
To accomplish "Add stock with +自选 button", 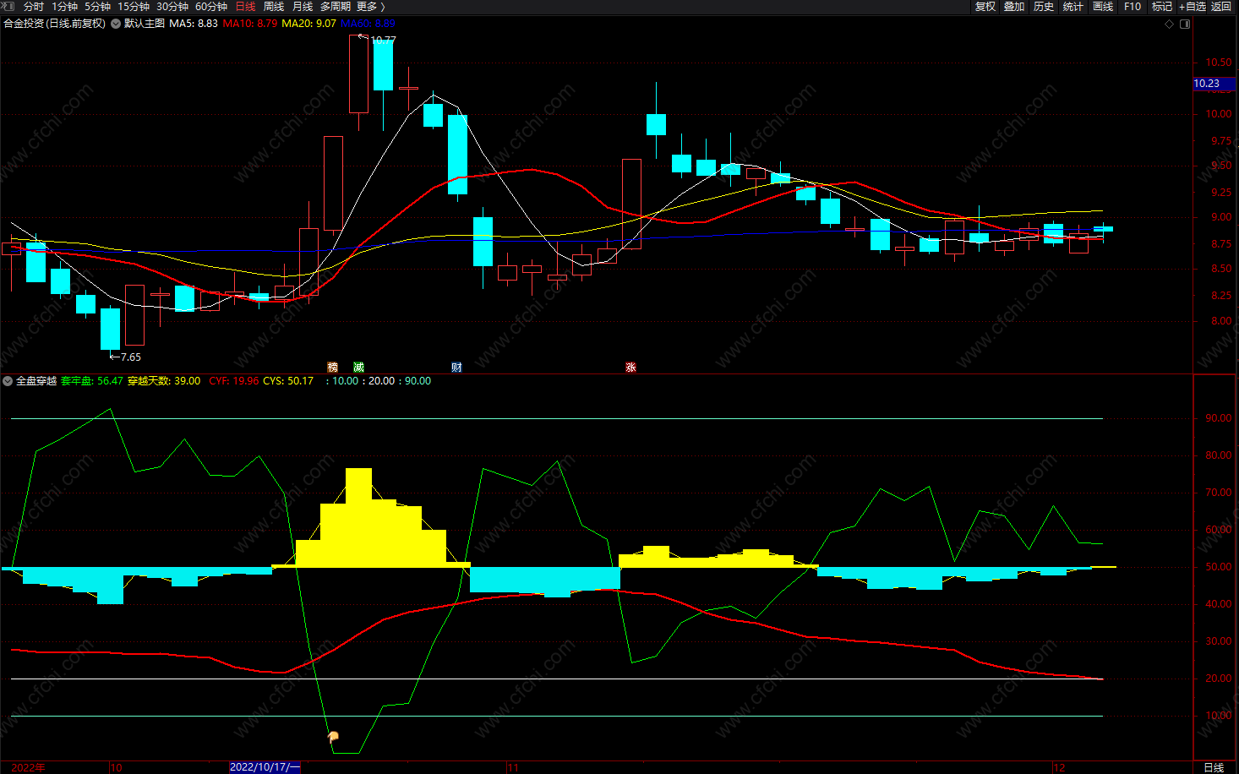I will (1193, 7).
